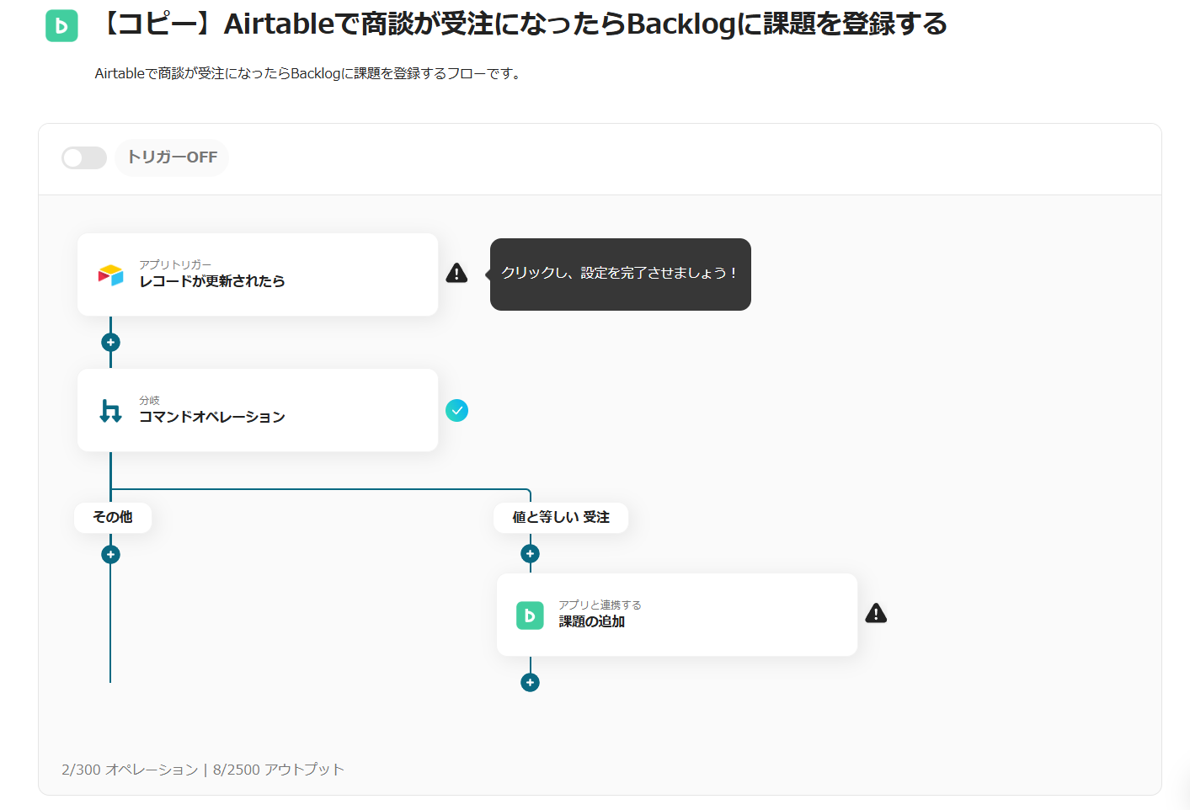Click the トリガーOFF status label
This screenshot has width=1190, height=810.
click(172, 157)
